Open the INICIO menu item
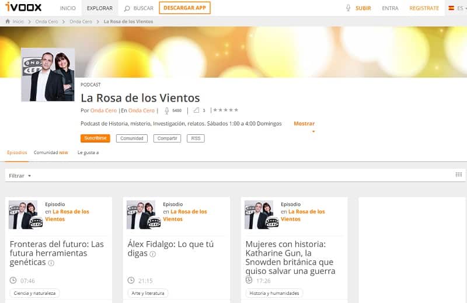 (68, 8)
